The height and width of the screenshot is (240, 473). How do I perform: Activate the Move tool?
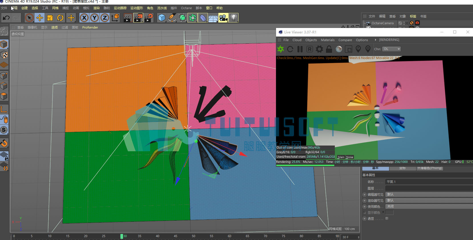click(x=39, y=18)
